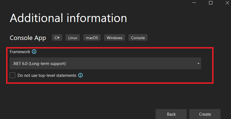Click the info icon beside Framework
Screen dimensions: 231x119
coord(34,52)
